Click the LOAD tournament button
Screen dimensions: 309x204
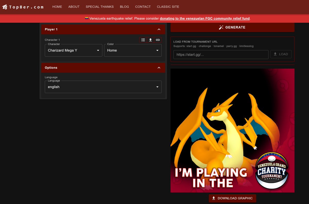281,54
